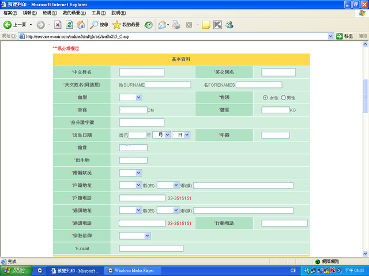Click the height CM input field
Viewport: 369px width, 276px height.
(x=133, y=110)
